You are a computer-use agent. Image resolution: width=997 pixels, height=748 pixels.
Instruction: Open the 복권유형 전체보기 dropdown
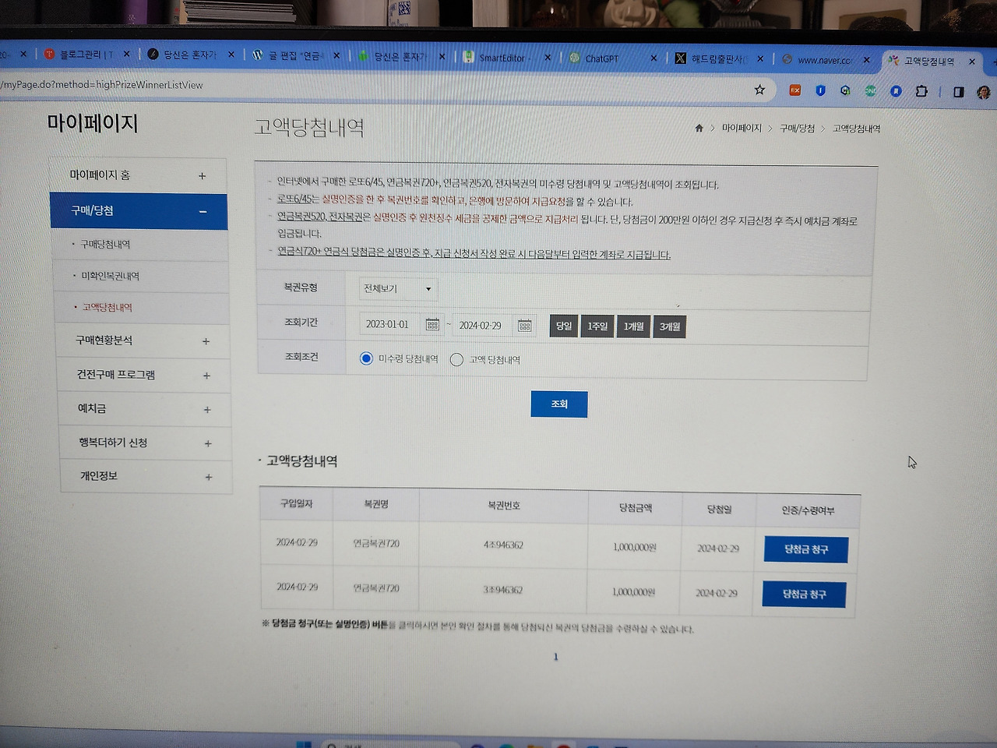click(x=397, y=289)
